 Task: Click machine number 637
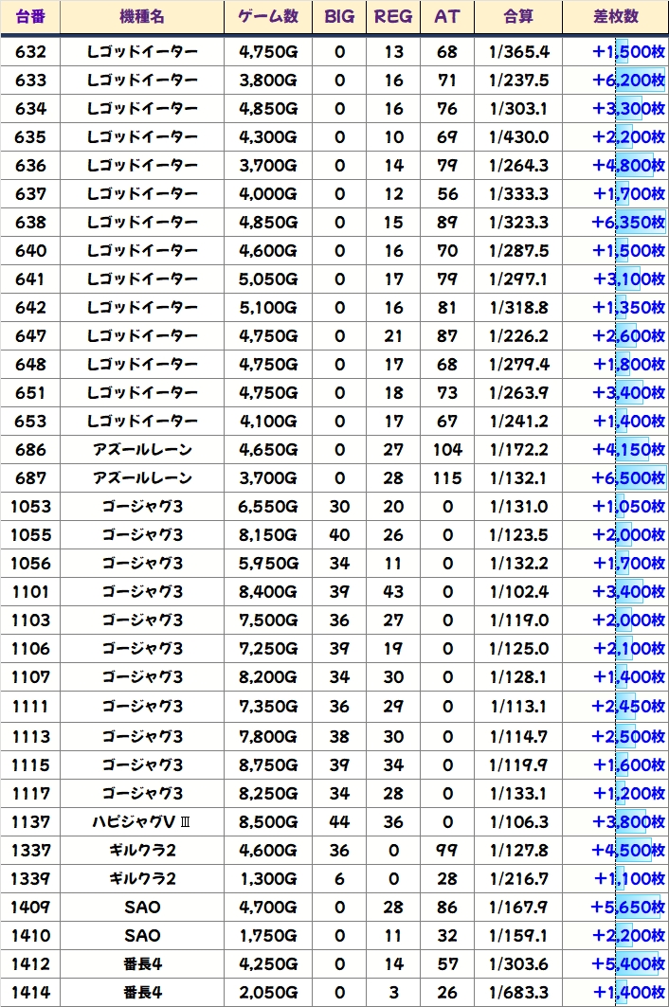point(30,194)
